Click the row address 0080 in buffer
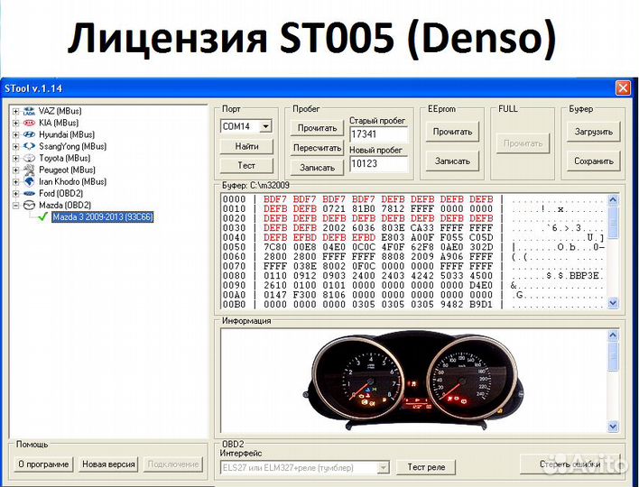 tap(235, 276)
